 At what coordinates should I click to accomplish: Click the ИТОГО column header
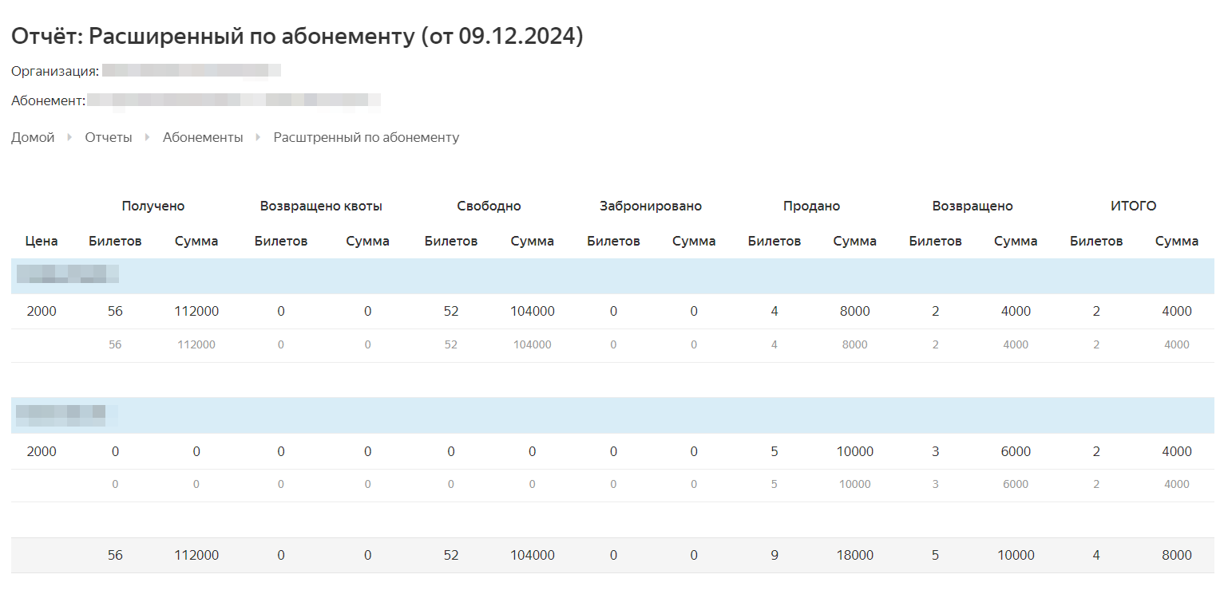[1134, 206]
